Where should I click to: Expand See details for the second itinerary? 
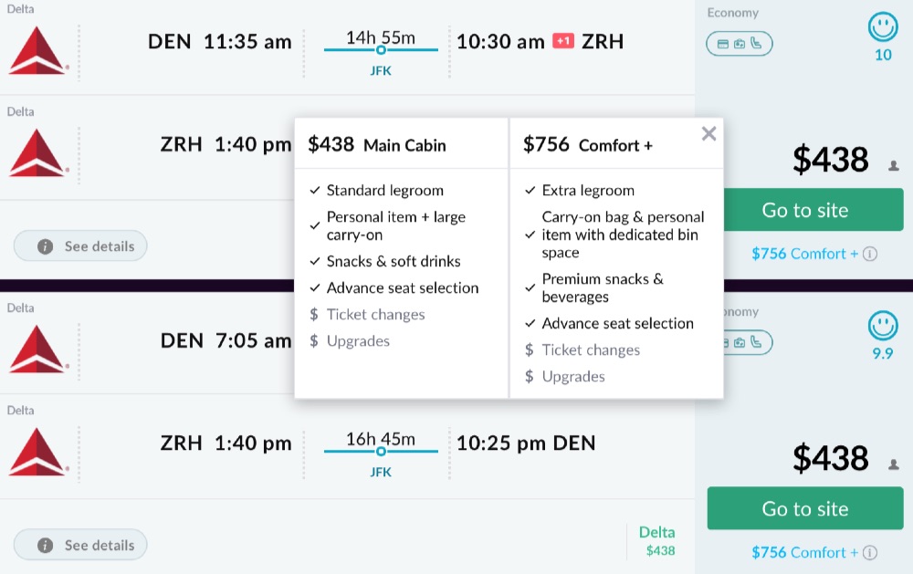click(x=80, y=546)
